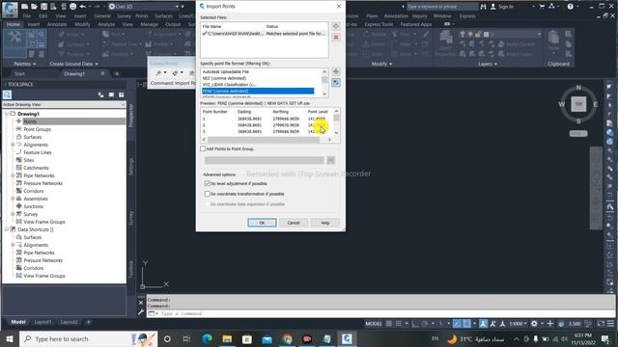Click OK in Import Points dialog

262,223
